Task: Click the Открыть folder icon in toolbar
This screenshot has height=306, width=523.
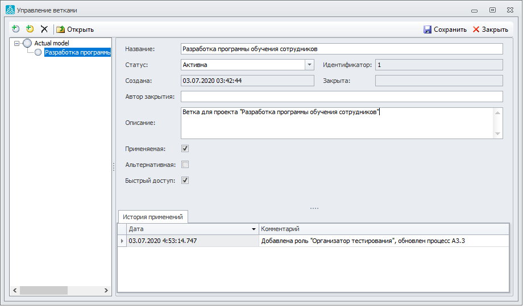Action: [60, 30]
